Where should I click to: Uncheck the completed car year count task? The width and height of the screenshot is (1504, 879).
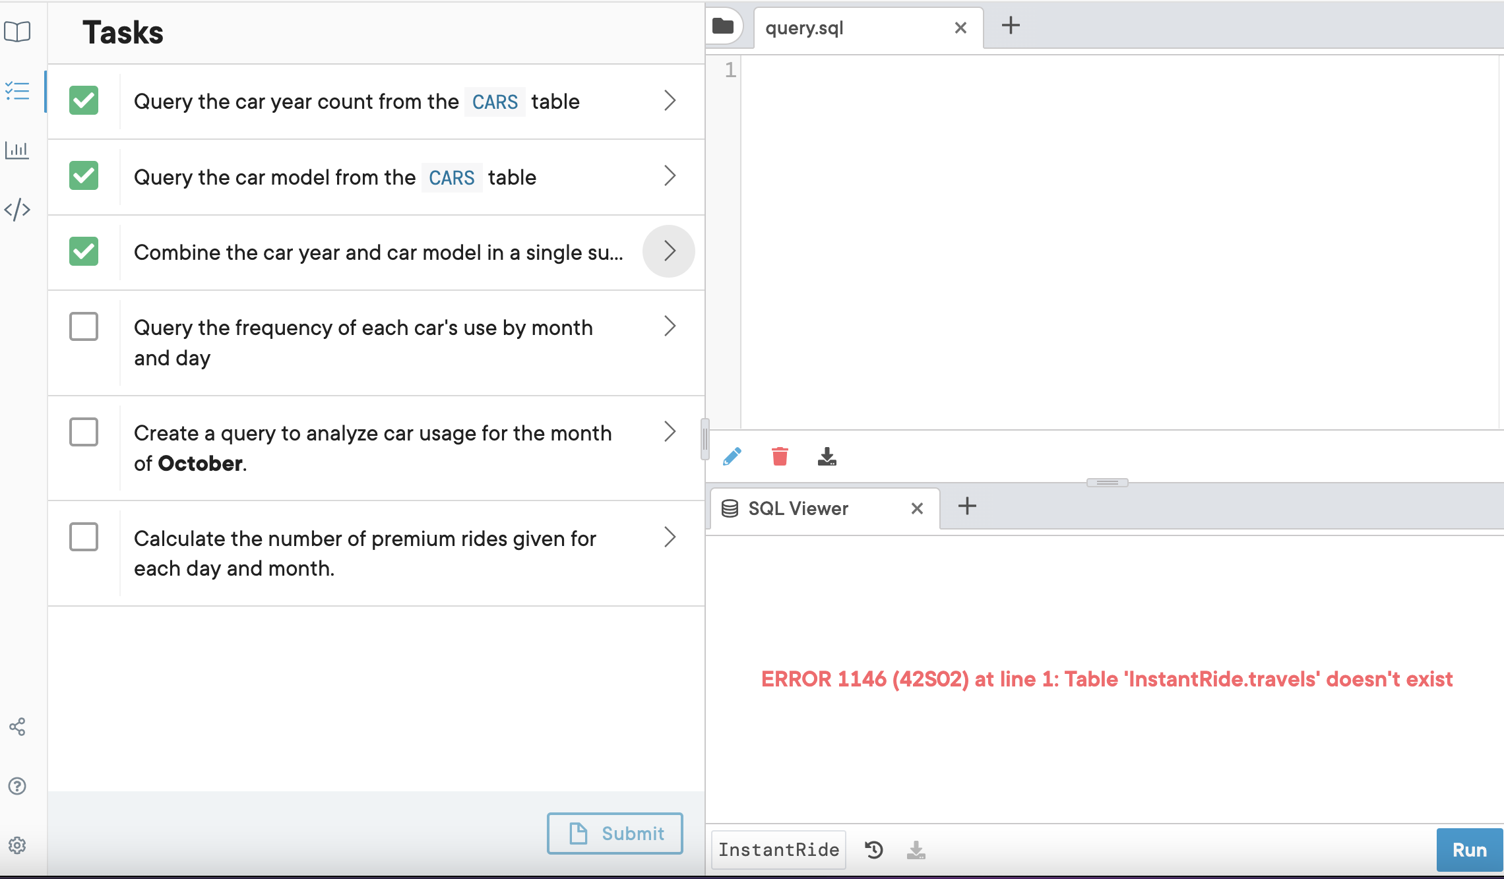tap(84, 100)
